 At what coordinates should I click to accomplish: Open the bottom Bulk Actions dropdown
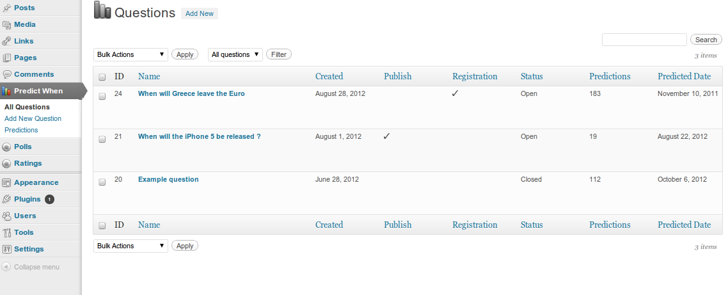[x=131, y=246]
